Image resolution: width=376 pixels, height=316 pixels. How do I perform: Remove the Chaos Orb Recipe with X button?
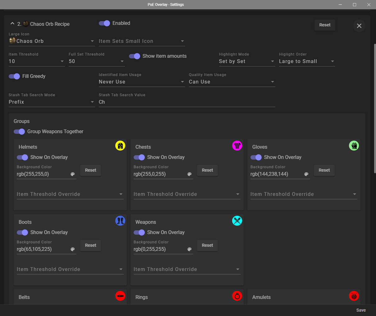[359, 26]
